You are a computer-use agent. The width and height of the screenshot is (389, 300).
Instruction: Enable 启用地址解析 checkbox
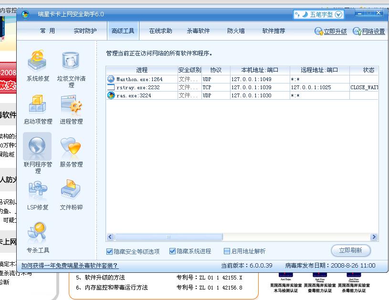pos(227,251)
